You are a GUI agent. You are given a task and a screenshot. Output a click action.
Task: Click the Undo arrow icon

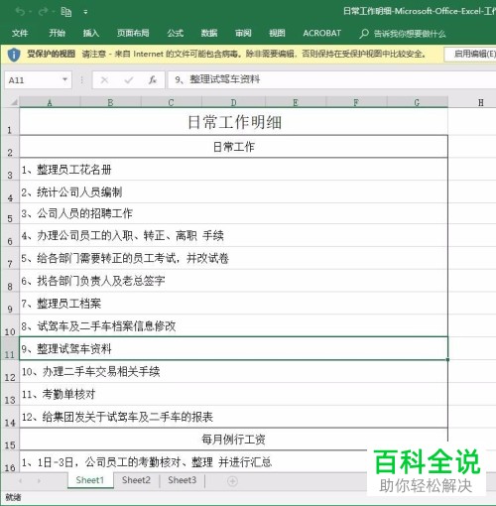(21, 12)
